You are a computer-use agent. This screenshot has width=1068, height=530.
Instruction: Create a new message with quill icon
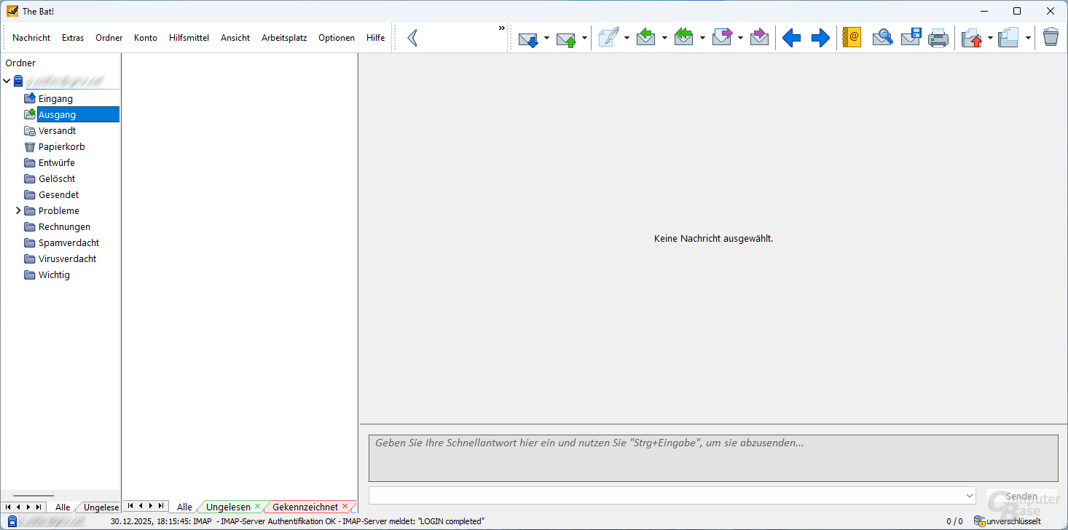pos(608,38)
